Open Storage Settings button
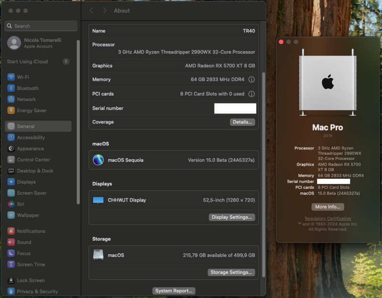 [x=231, y=272]
